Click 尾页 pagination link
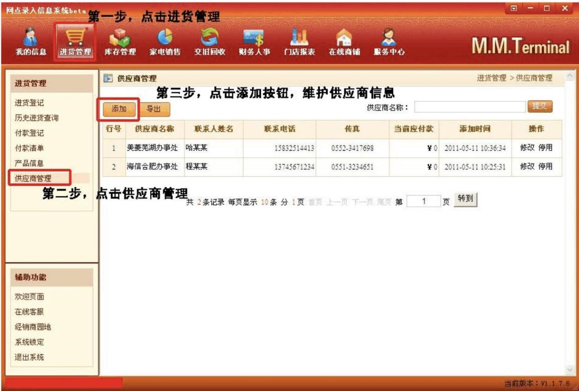 (x=384, y=202)
